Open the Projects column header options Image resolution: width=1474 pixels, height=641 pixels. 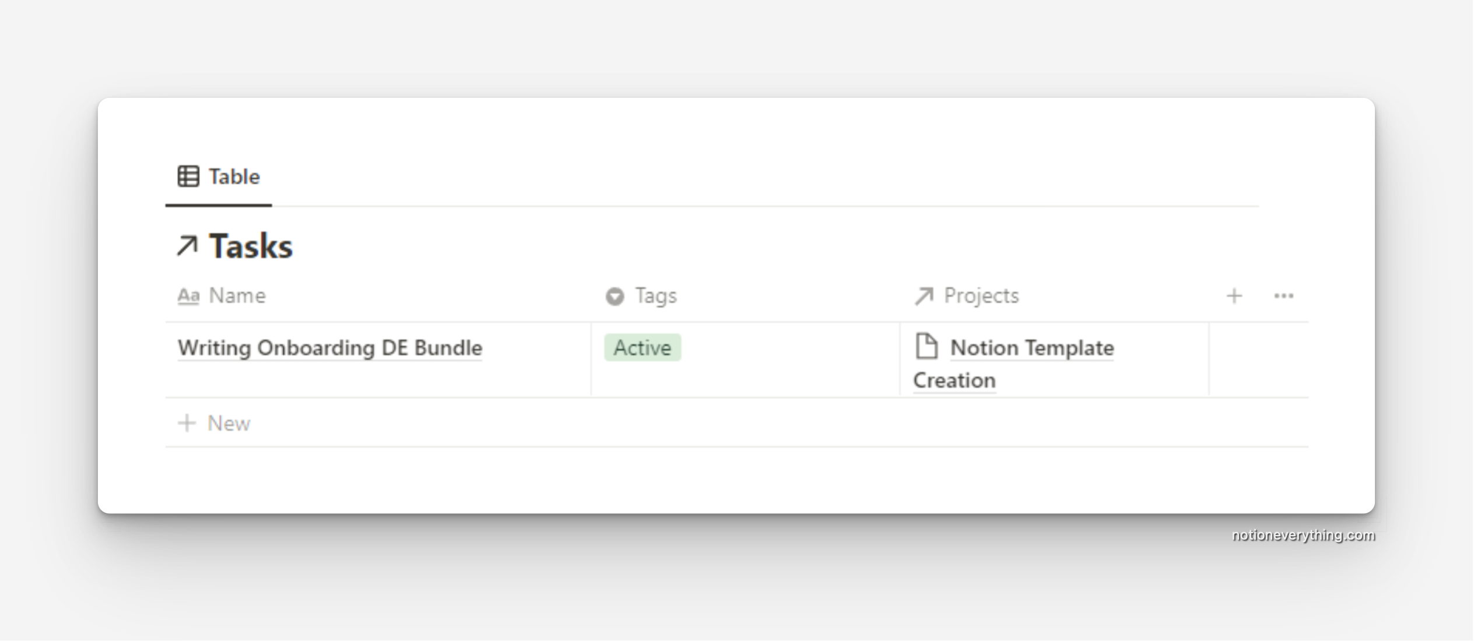click(x=981, y=296)
